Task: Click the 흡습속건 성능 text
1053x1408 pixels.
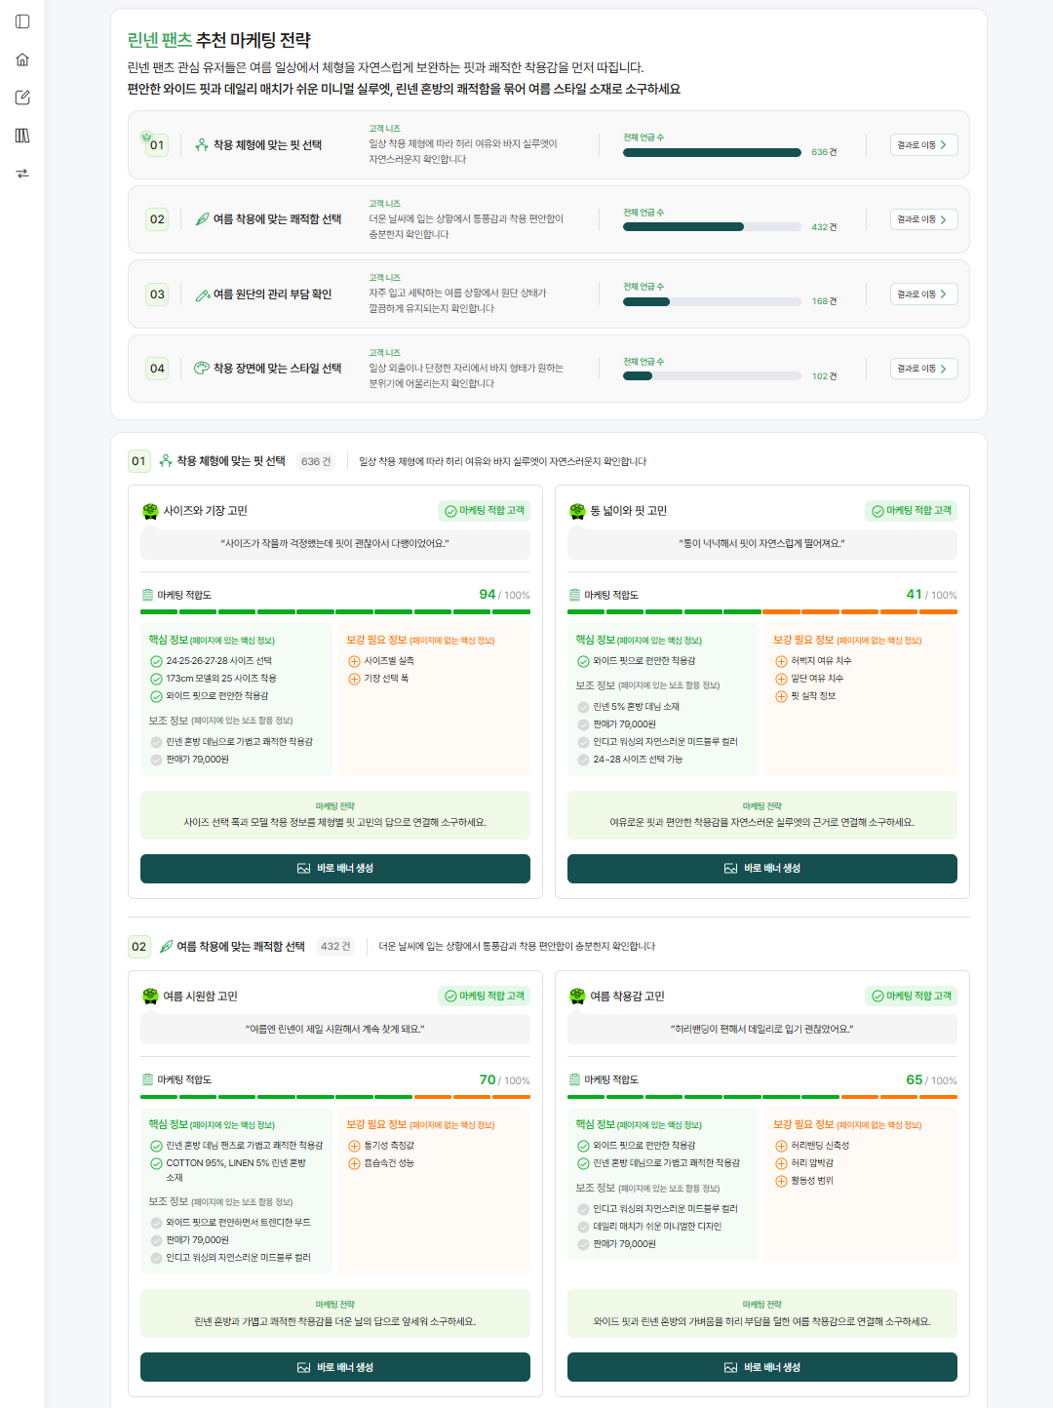Action: (x=389, y=1163)
